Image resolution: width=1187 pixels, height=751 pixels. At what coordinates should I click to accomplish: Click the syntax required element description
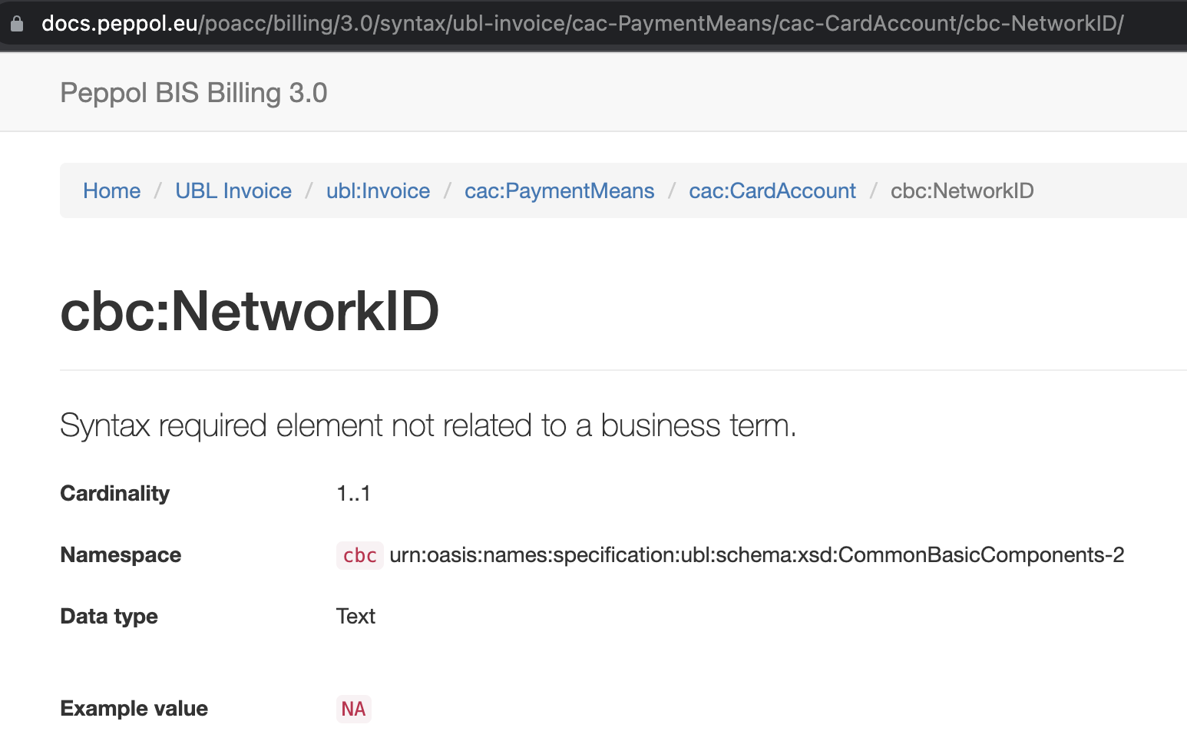[x=428, y=425]
